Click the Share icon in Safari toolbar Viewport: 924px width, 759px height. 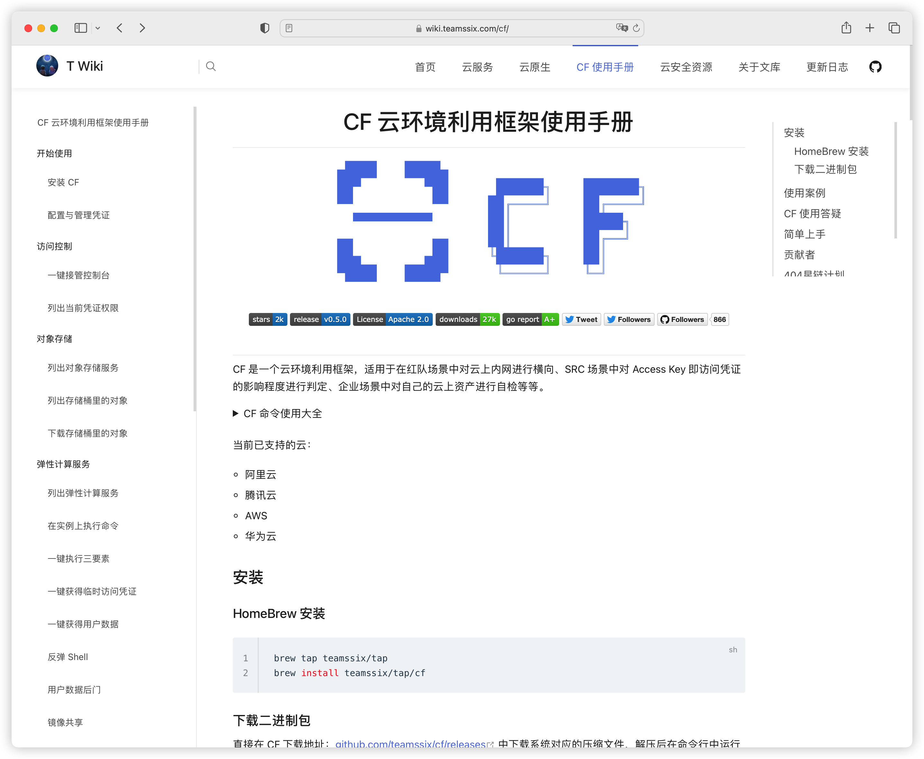click(x=846, y=28)
